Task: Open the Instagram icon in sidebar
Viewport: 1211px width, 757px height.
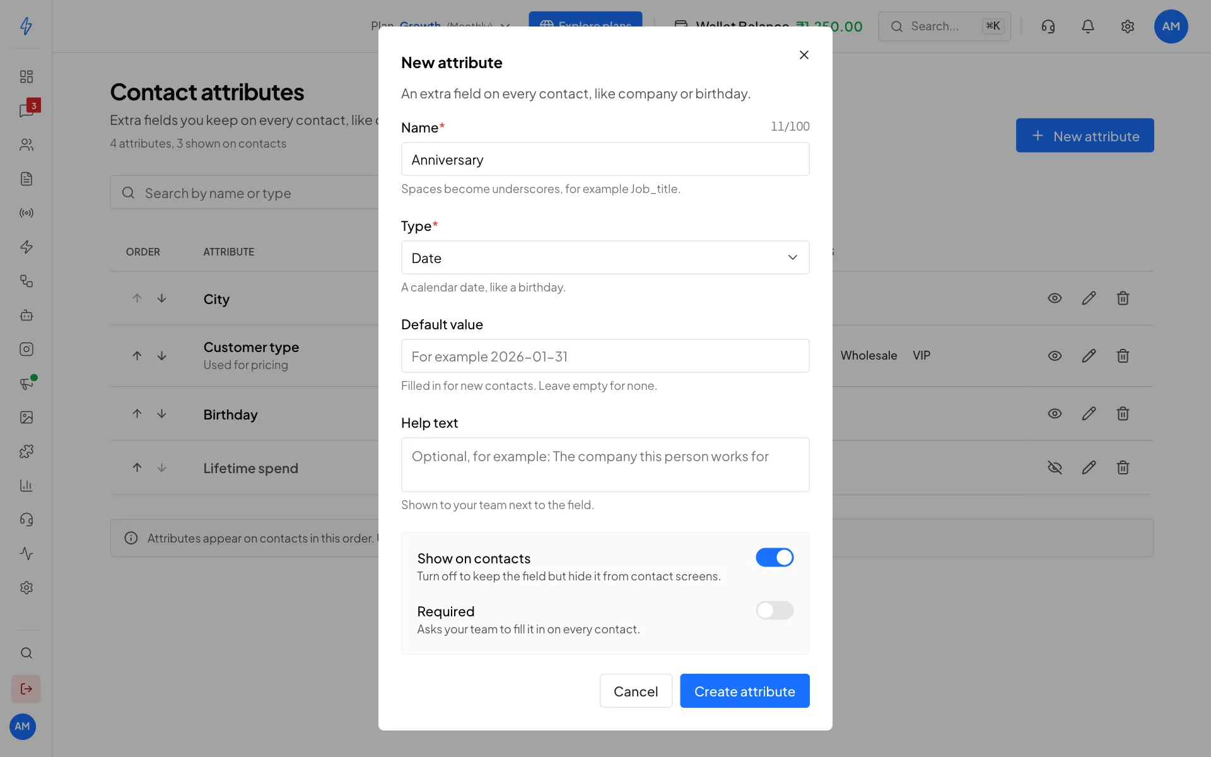Action: pyautogui.click(x=26, y=349)
